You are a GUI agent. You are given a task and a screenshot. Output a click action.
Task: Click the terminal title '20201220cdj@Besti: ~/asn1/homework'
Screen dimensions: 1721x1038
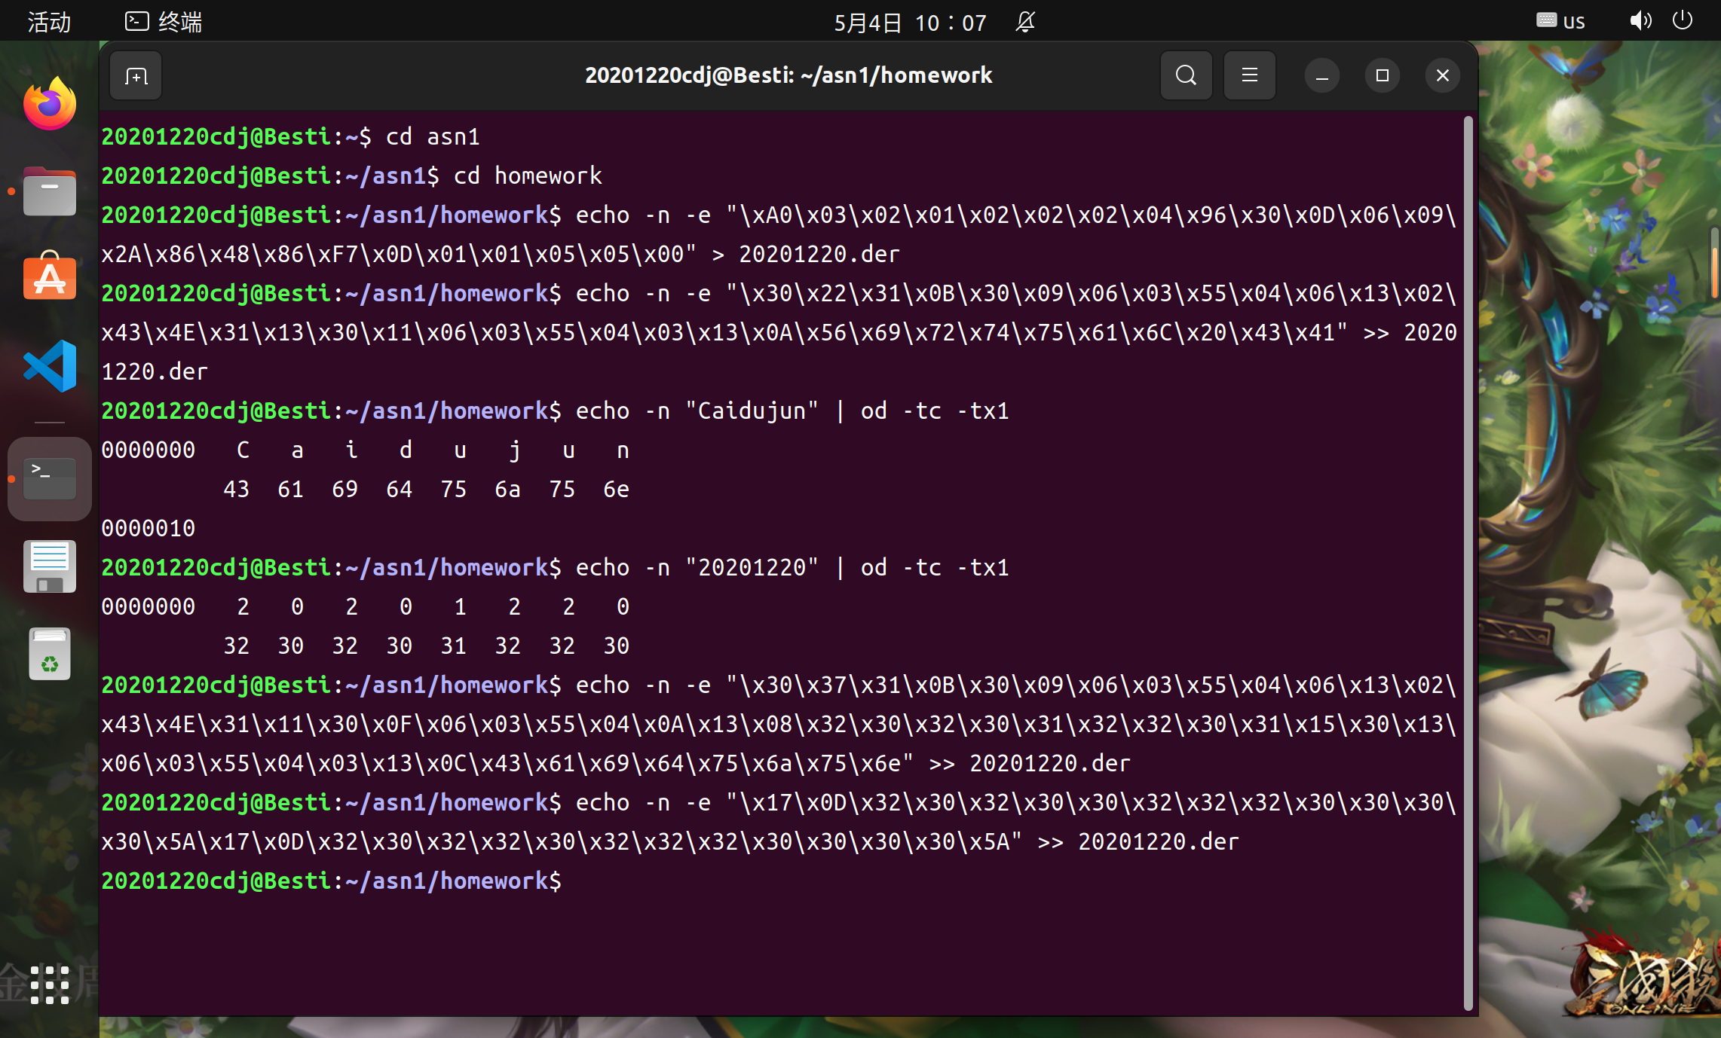[789, 75]
